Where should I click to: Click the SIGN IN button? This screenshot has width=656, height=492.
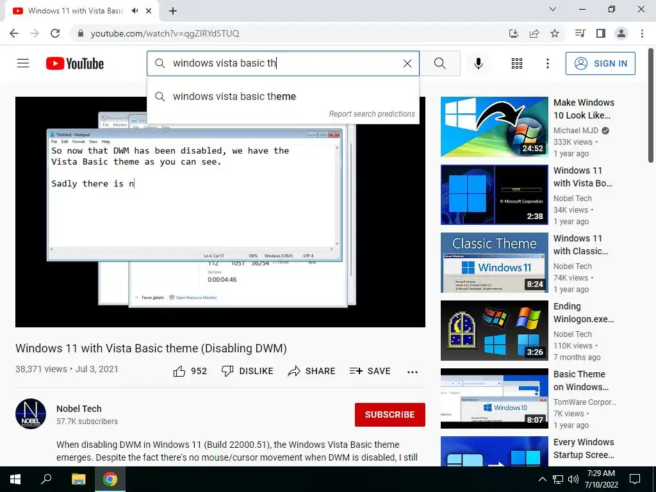point(600,63)
